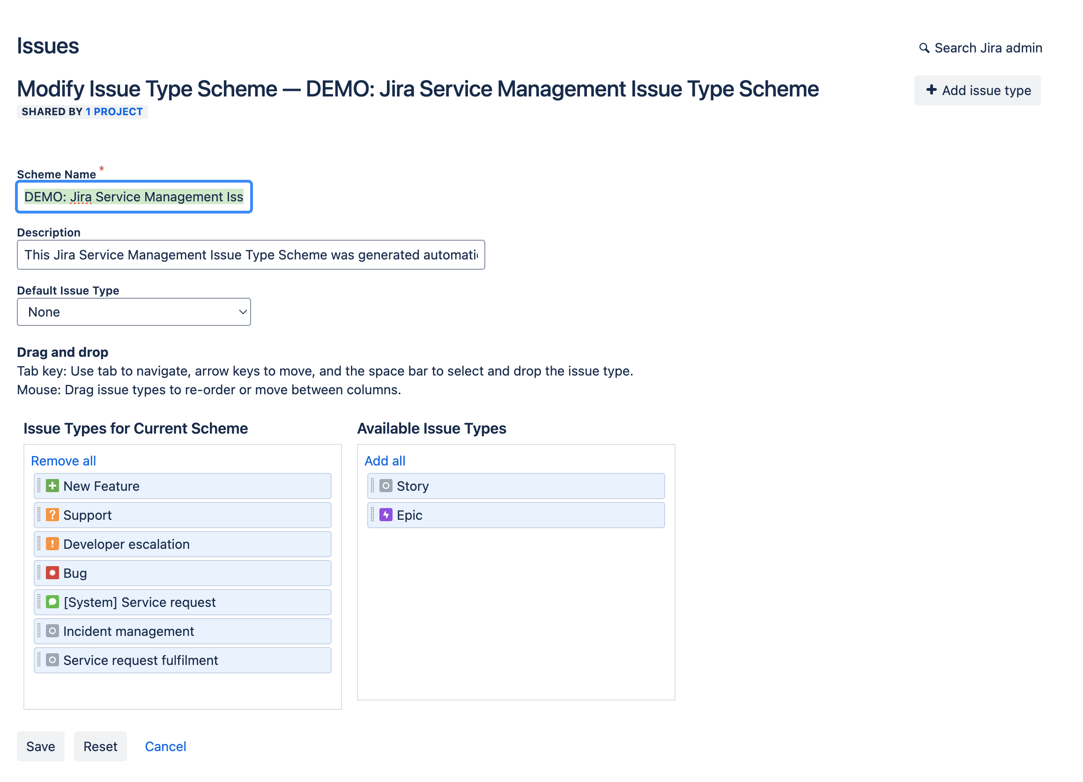Select the Bug row label
The height and width of the screenshot is (782, 1083).
coord(75,573)
